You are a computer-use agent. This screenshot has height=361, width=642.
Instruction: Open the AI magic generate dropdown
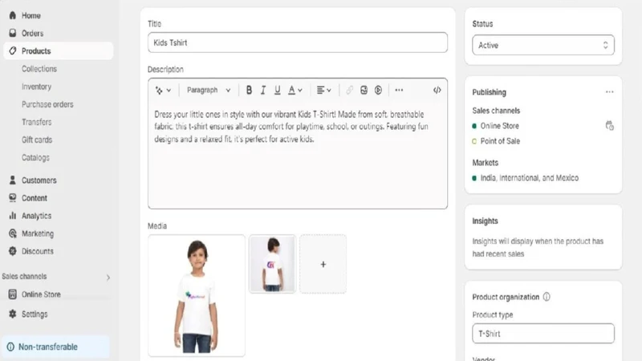tap(163, 90)
